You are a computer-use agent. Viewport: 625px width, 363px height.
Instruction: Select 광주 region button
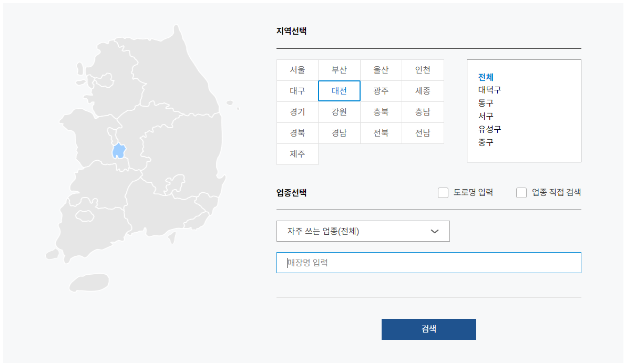[x=381, y=91]
